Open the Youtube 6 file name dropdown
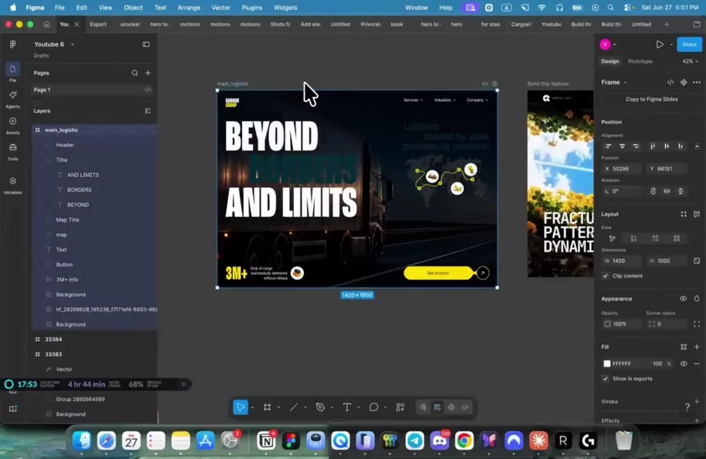This screenshot has width=706, height=459. pos(73,44)
